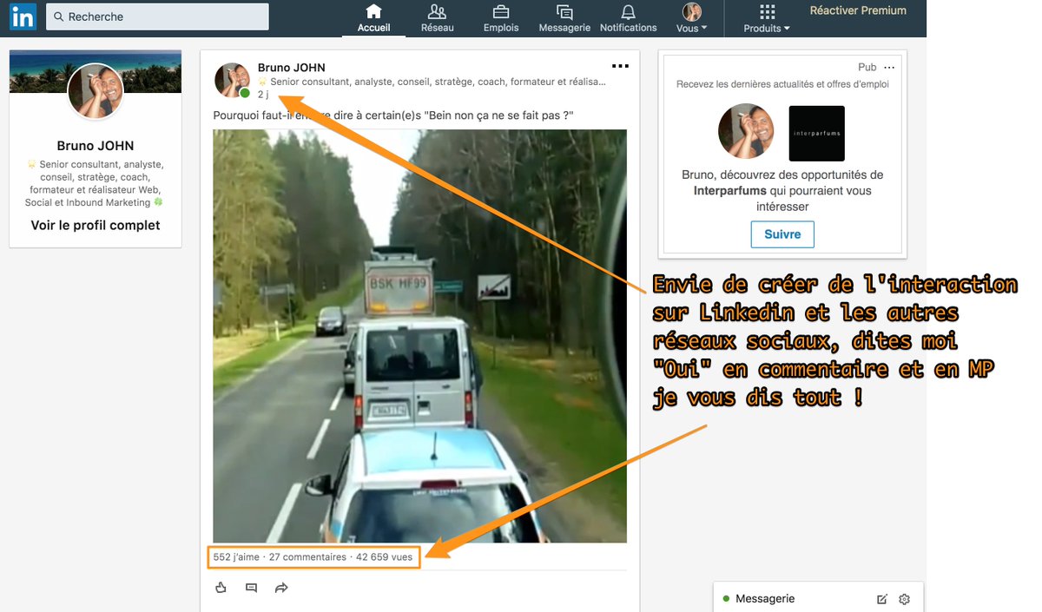Click the 27 commentaires count

pos(307,557)
